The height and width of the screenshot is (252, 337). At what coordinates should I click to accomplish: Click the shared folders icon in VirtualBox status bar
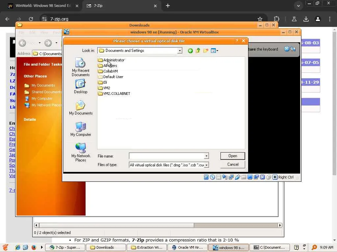(x=244, y=177)
